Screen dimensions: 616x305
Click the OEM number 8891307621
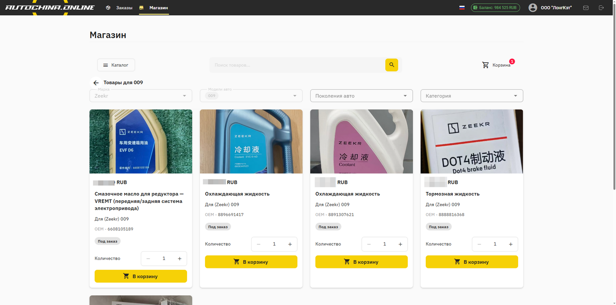tap(341, 215)
